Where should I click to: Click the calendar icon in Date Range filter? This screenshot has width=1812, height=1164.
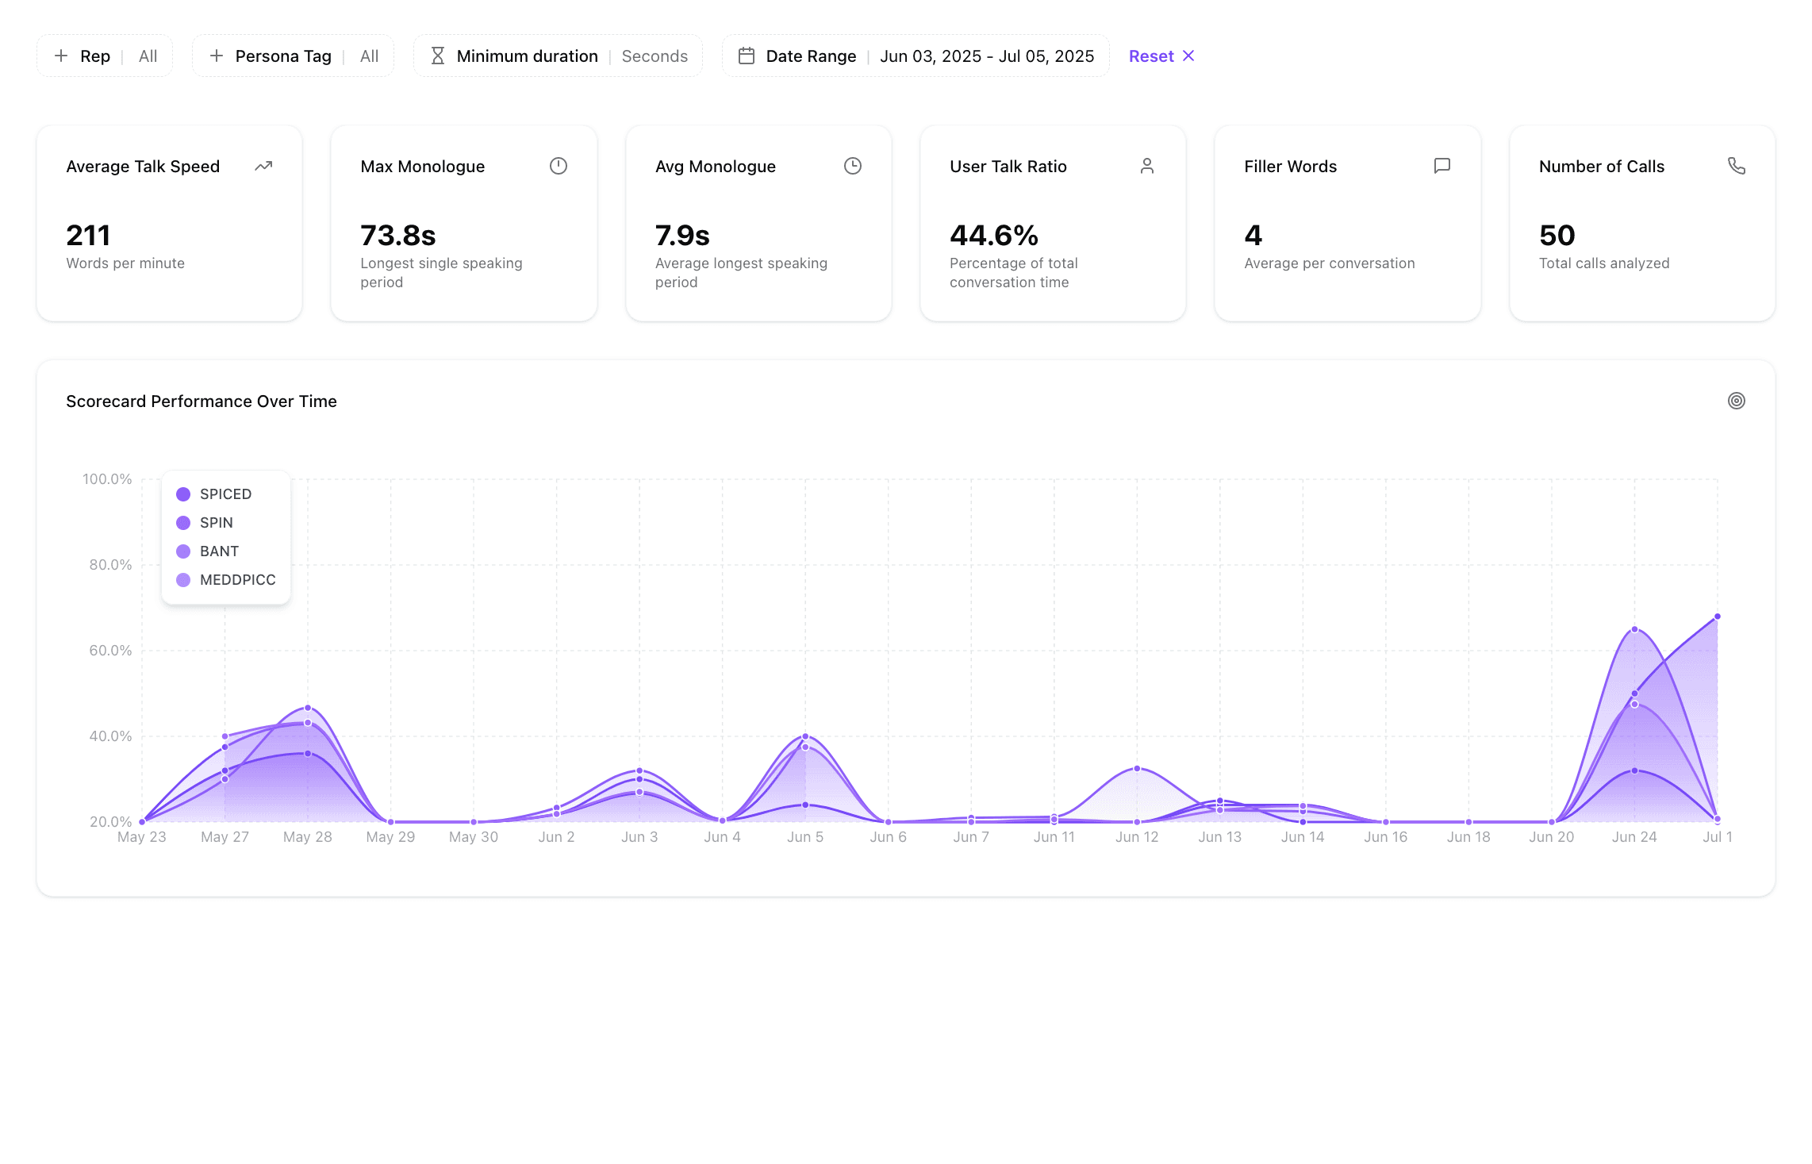[747, 56]
